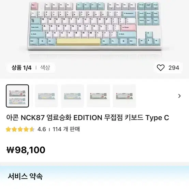Select the first combined keyboard thumbnail
189x189 pixels.
pos(17,96)
